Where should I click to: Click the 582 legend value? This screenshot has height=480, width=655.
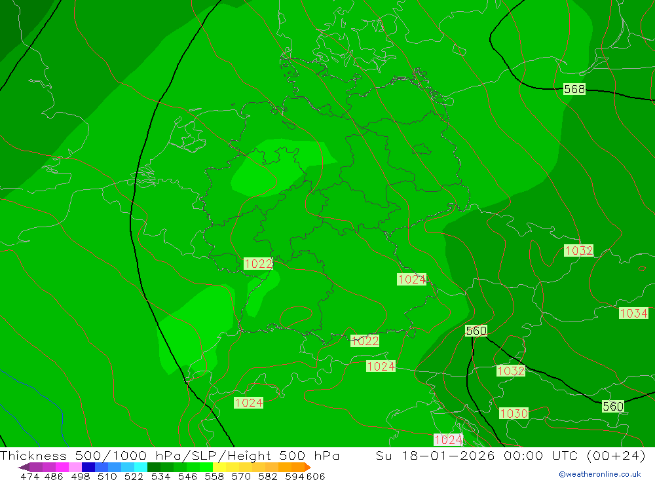[267, 476]
